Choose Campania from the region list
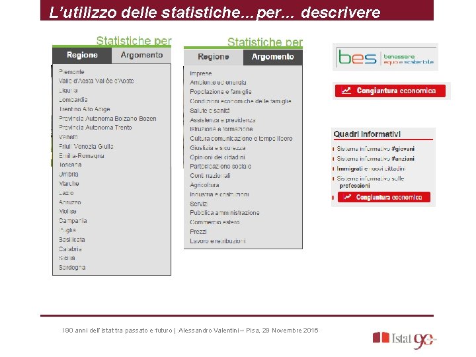Image resolution: width=476 pixels, height=357 pixels. coord(73,221)
